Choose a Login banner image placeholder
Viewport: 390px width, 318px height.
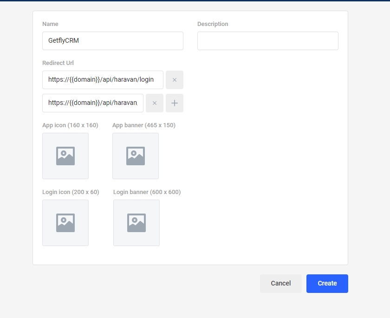(136, 223)
